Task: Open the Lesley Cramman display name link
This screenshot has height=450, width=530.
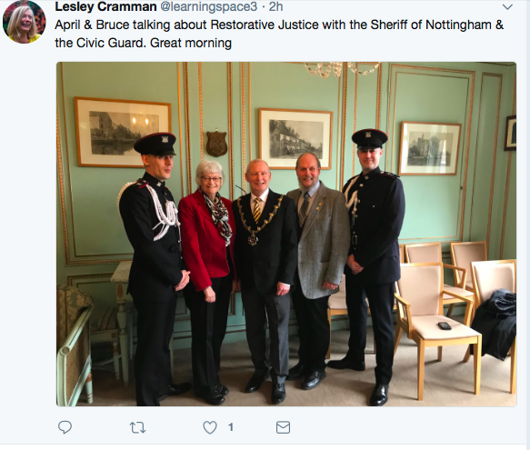Action: [x=105, y=6]
